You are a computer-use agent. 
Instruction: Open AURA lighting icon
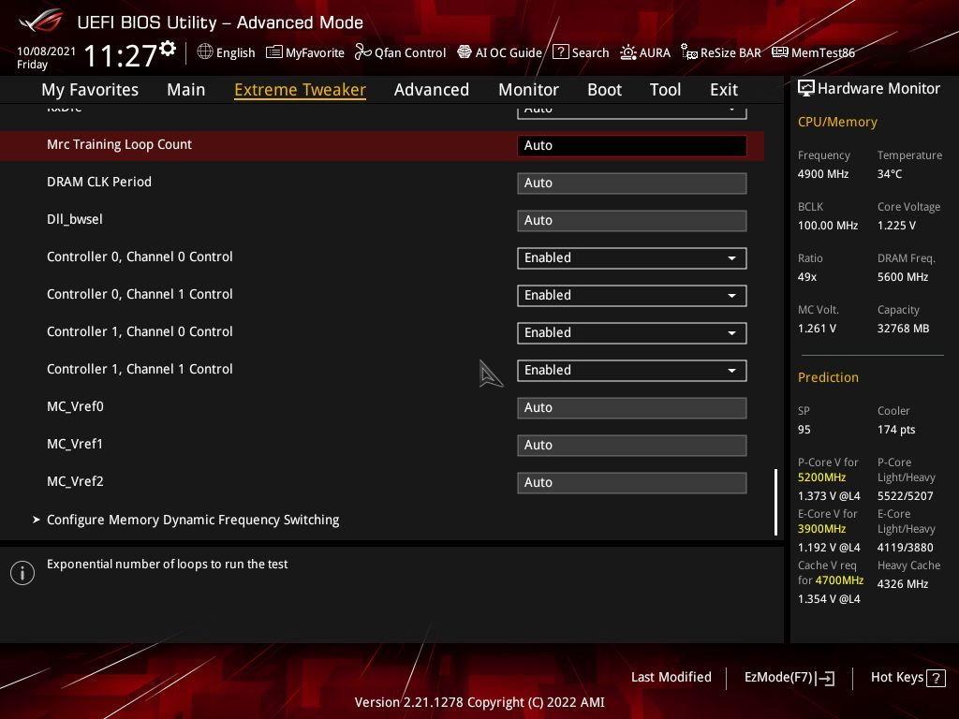click(628, 52)
